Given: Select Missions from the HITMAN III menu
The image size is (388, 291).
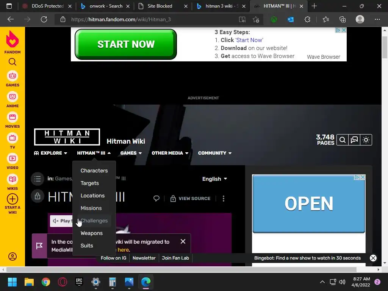Looking at the screenshot, I should [x=94, y=208].
